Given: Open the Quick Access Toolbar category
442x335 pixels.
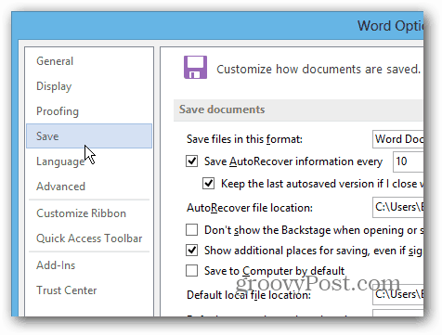Looking at the screenshot, I should tap(89, 238).
